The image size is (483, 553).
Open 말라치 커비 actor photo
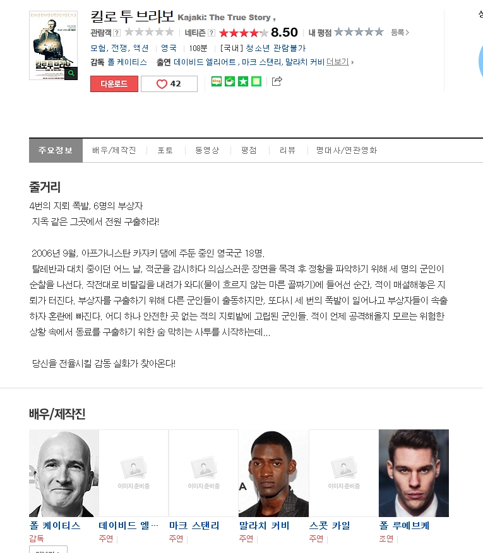pyautogui.click(x=273, y=474)
